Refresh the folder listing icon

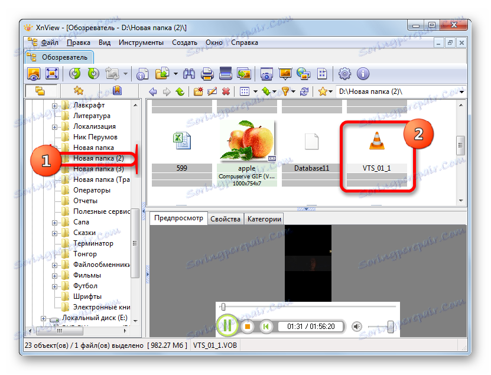tap(304, 92)
